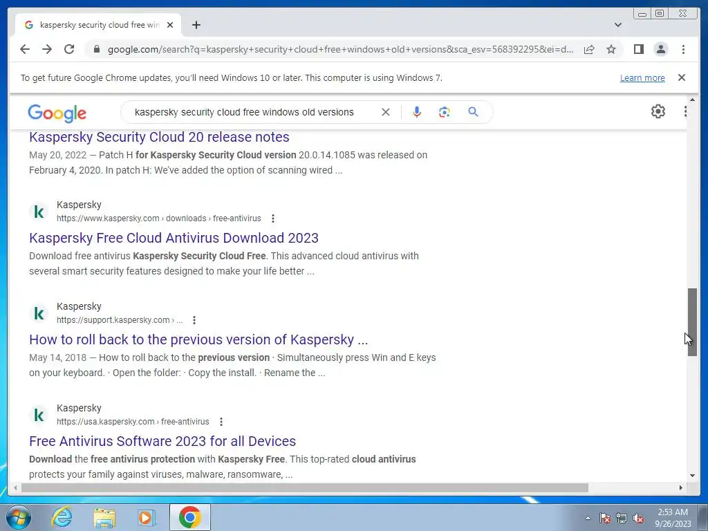
Task: Go forward in browser history
Action: tap(47, 49)
